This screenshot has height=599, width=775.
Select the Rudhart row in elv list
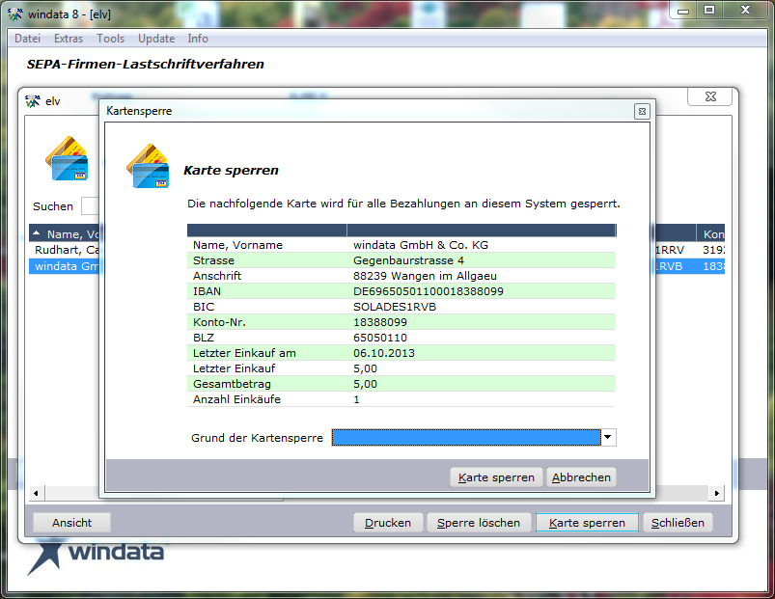pos(66,250)
